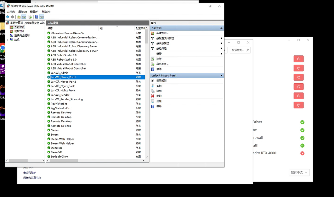This screenshot has width=334, height=197.
Task: Open the 文件(F) menu
Action: 11,12
